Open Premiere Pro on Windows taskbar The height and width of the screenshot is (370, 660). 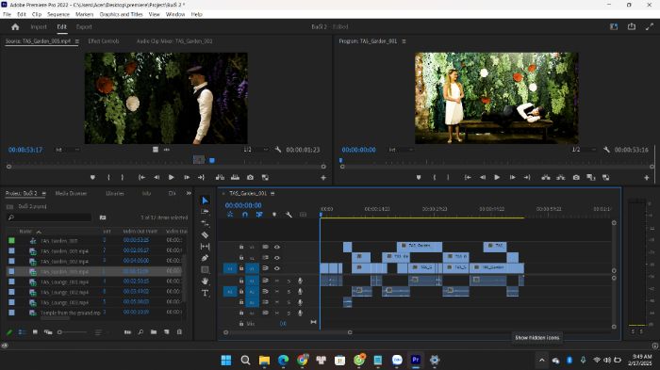[x=416, y=360]
